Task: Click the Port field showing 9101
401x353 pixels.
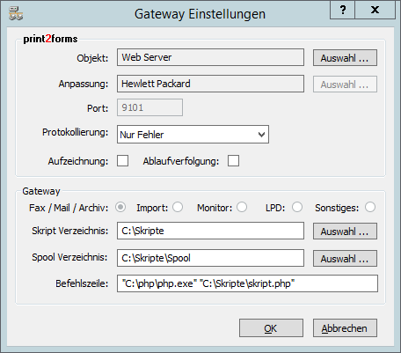Action: (149, 107)
